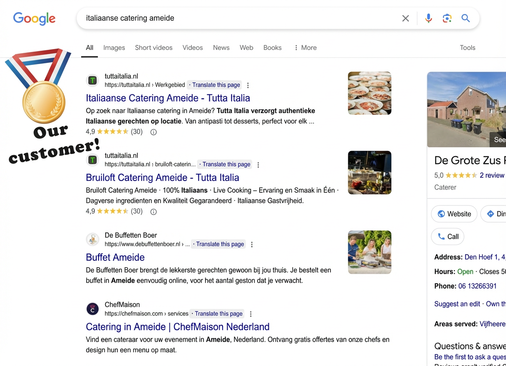Open Italiaanse Catering Ameide - Tutta Italia link
This screenshot has width=506, height=366.
(x=168, y=98)
